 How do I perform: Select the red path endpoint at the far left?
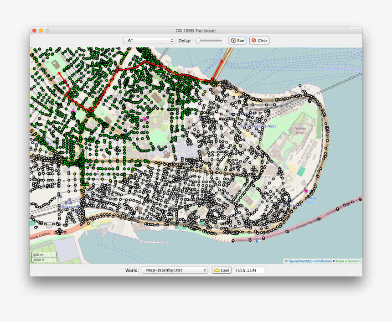59,73
